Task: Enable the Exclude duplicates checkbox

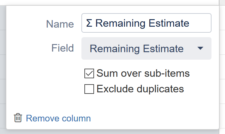Action: pos(89,89)
